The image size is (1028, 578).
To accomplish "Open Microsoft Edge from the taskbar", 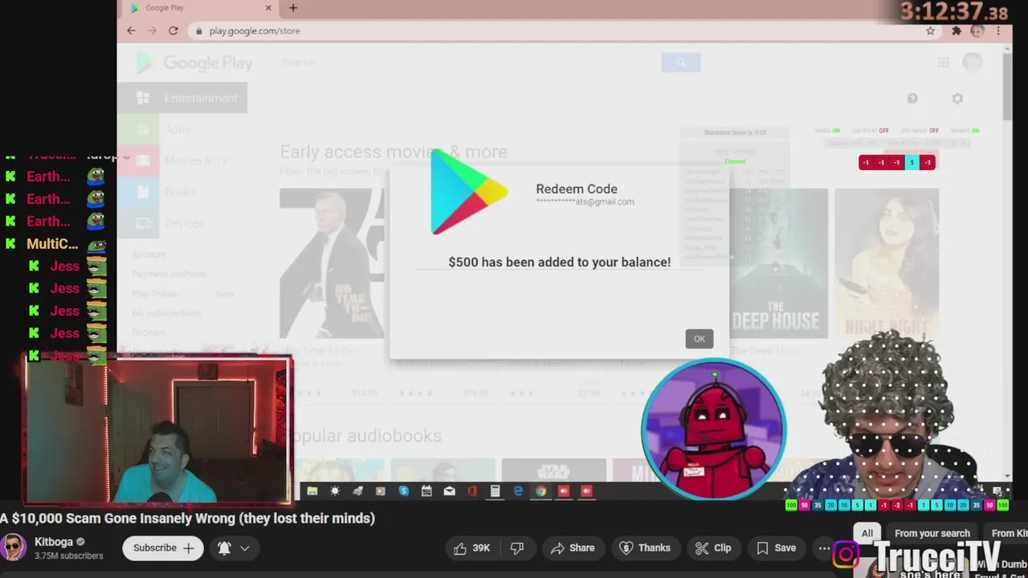I will tap(518, 491).
